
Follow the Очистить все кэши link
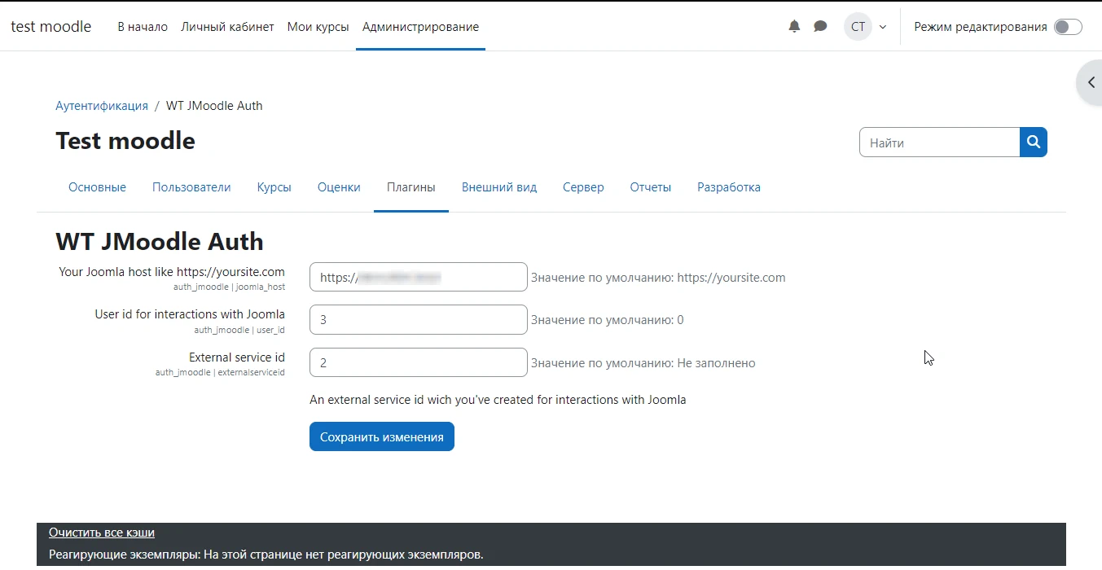click(102, 532)
